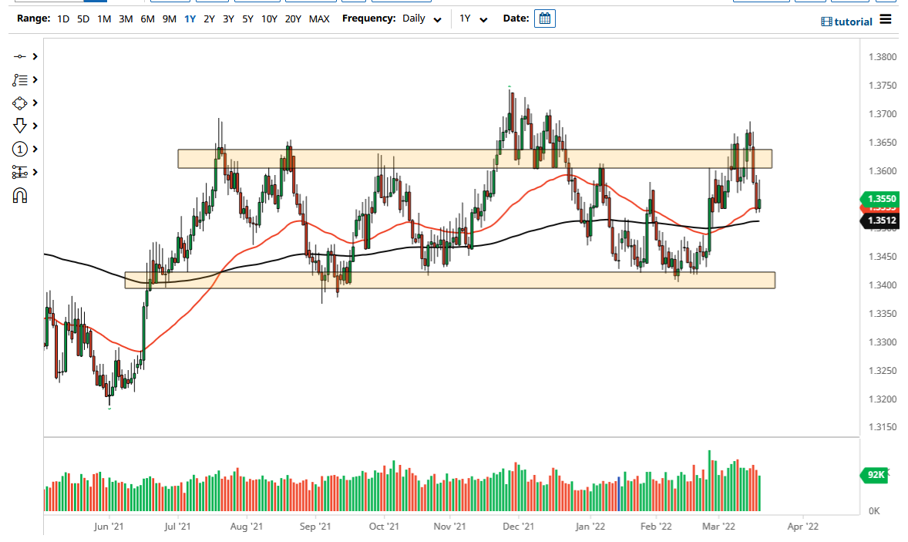Expand the arrow tool options chevron
908x542 pixels.
point(34,126)
